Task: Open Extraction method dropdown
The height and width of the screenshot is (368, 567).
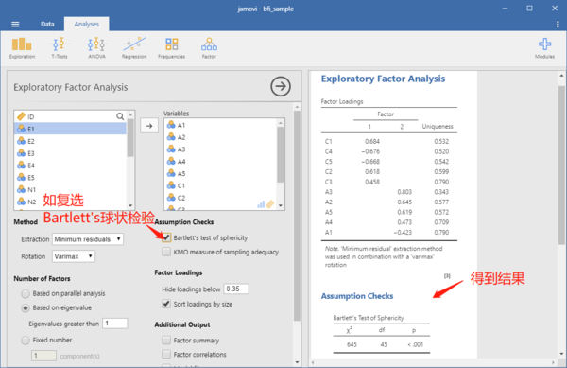Action: 88,239
